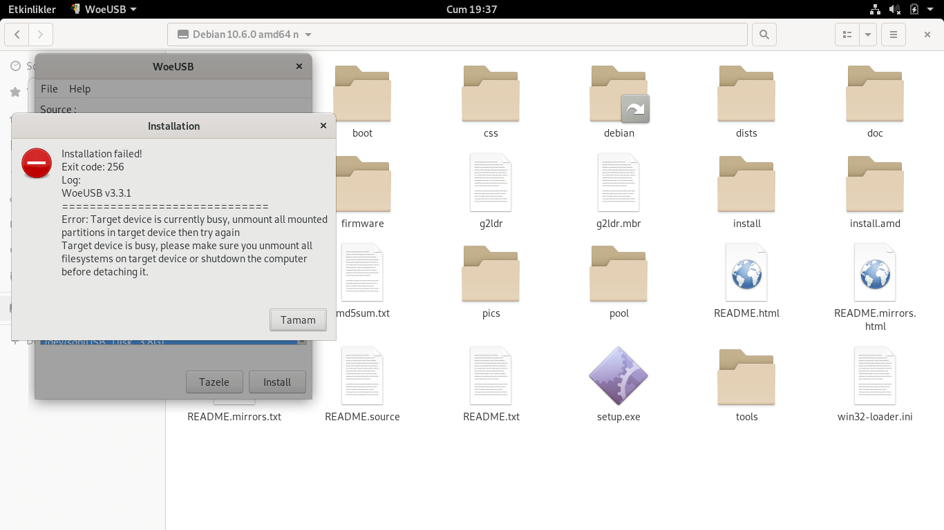Open the clock showing Cum 19:37
The height and width of the screenshot is (530, 944).
click(x=472, y=9)
